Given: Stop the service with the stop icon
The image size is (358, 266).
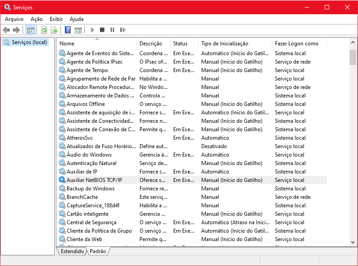Looking at the screenshot, I should (102, 30).
